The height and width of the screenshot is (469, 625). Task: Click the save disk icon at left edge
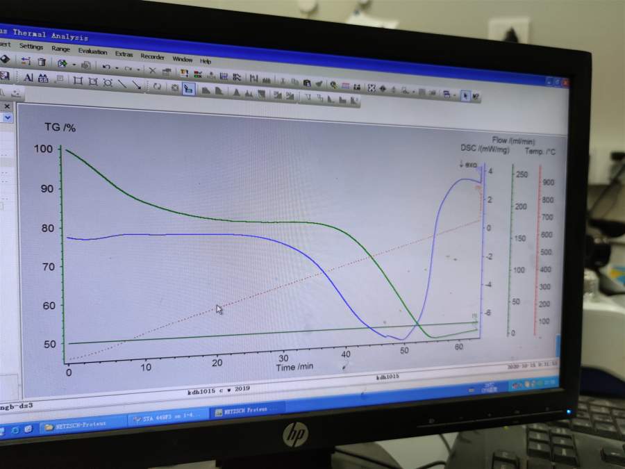[4, 76]
